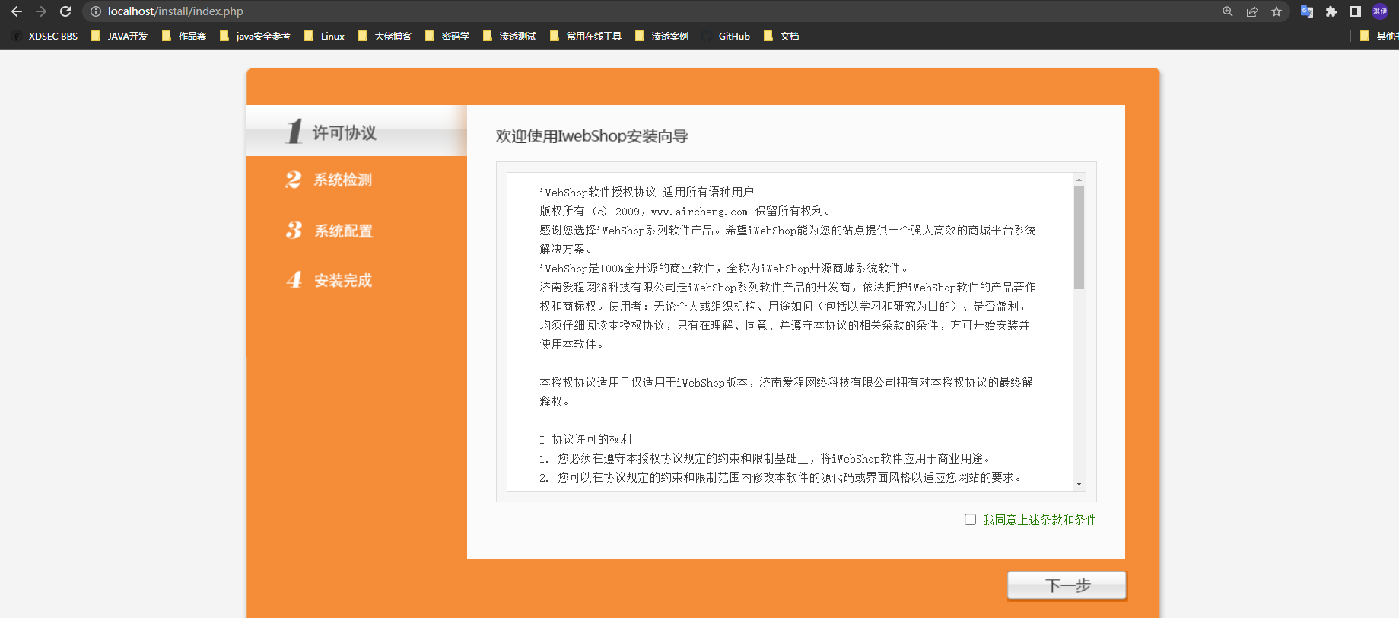The height and width of the screenshot is (618, 1399).
Task: Open the GitHub bookmark
Action: pos(727,36)
